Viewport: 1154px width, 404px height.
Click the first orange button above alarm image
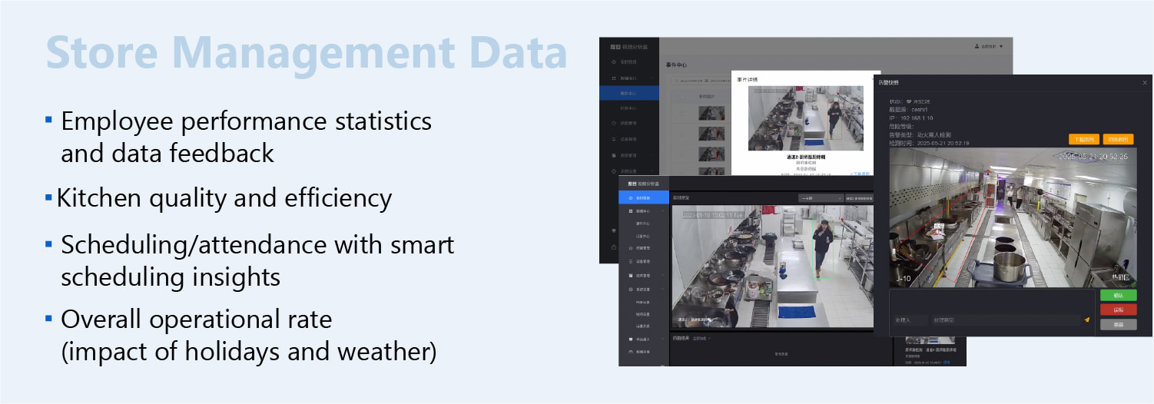tap(1083, 140)
